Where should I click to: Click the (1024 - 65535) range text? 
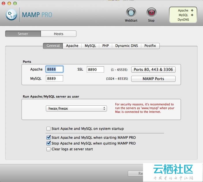[117, 79]
